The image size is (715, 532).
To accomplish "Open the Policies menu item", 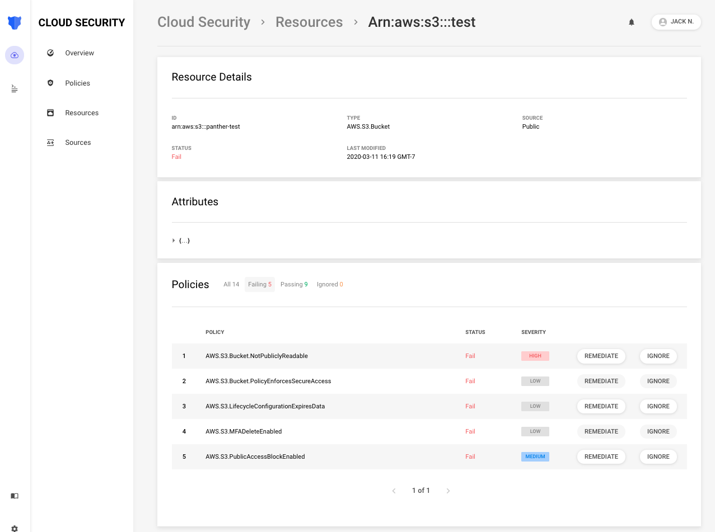I will [x=77, y=83].
